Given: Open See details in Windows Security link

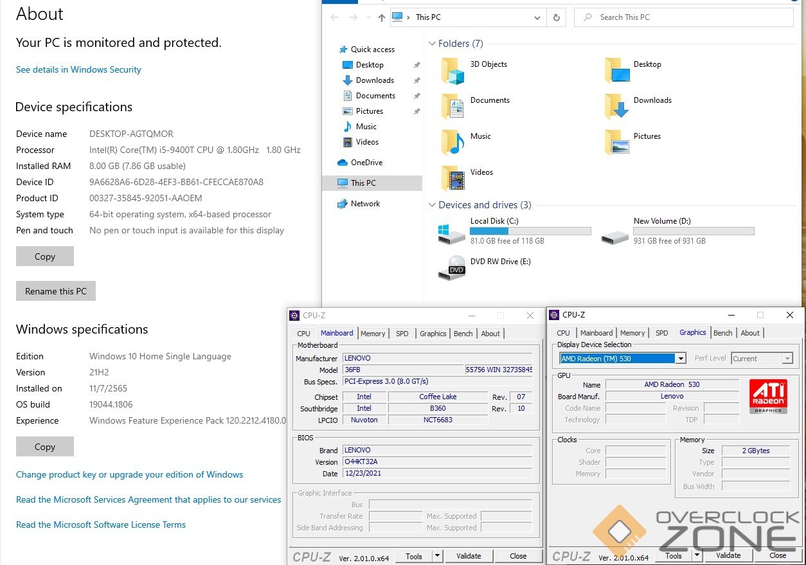Looking at the screenshot, I should tap(78, 69).
